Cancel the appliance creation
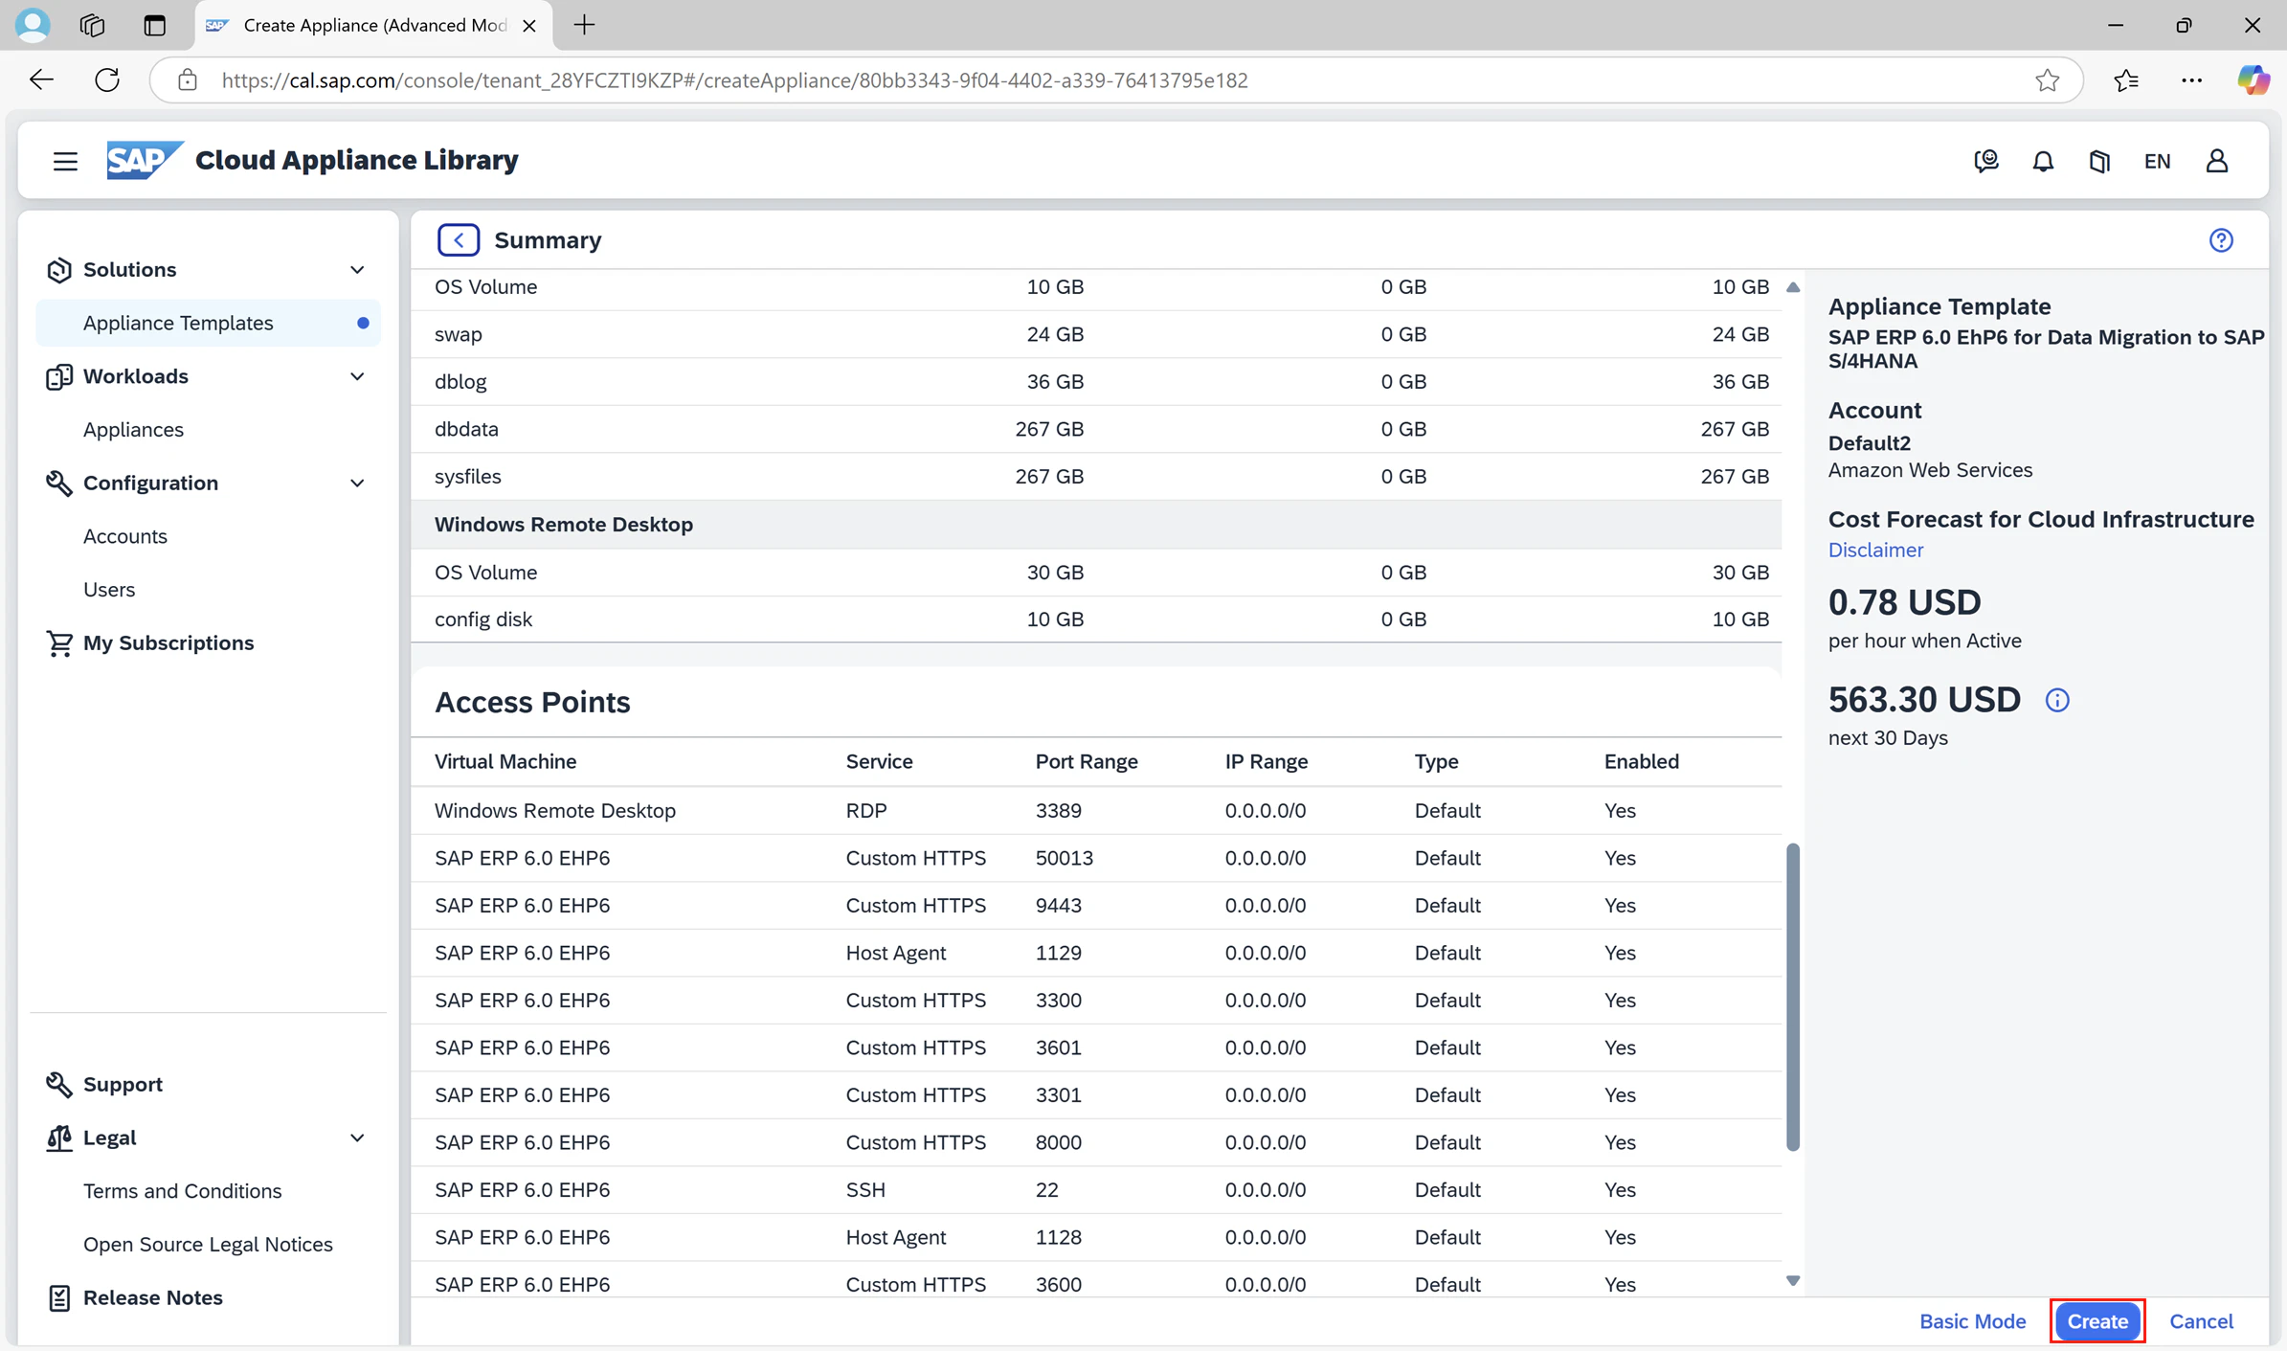This screenshot has width=2287, height=1351. point(2201,1321)
